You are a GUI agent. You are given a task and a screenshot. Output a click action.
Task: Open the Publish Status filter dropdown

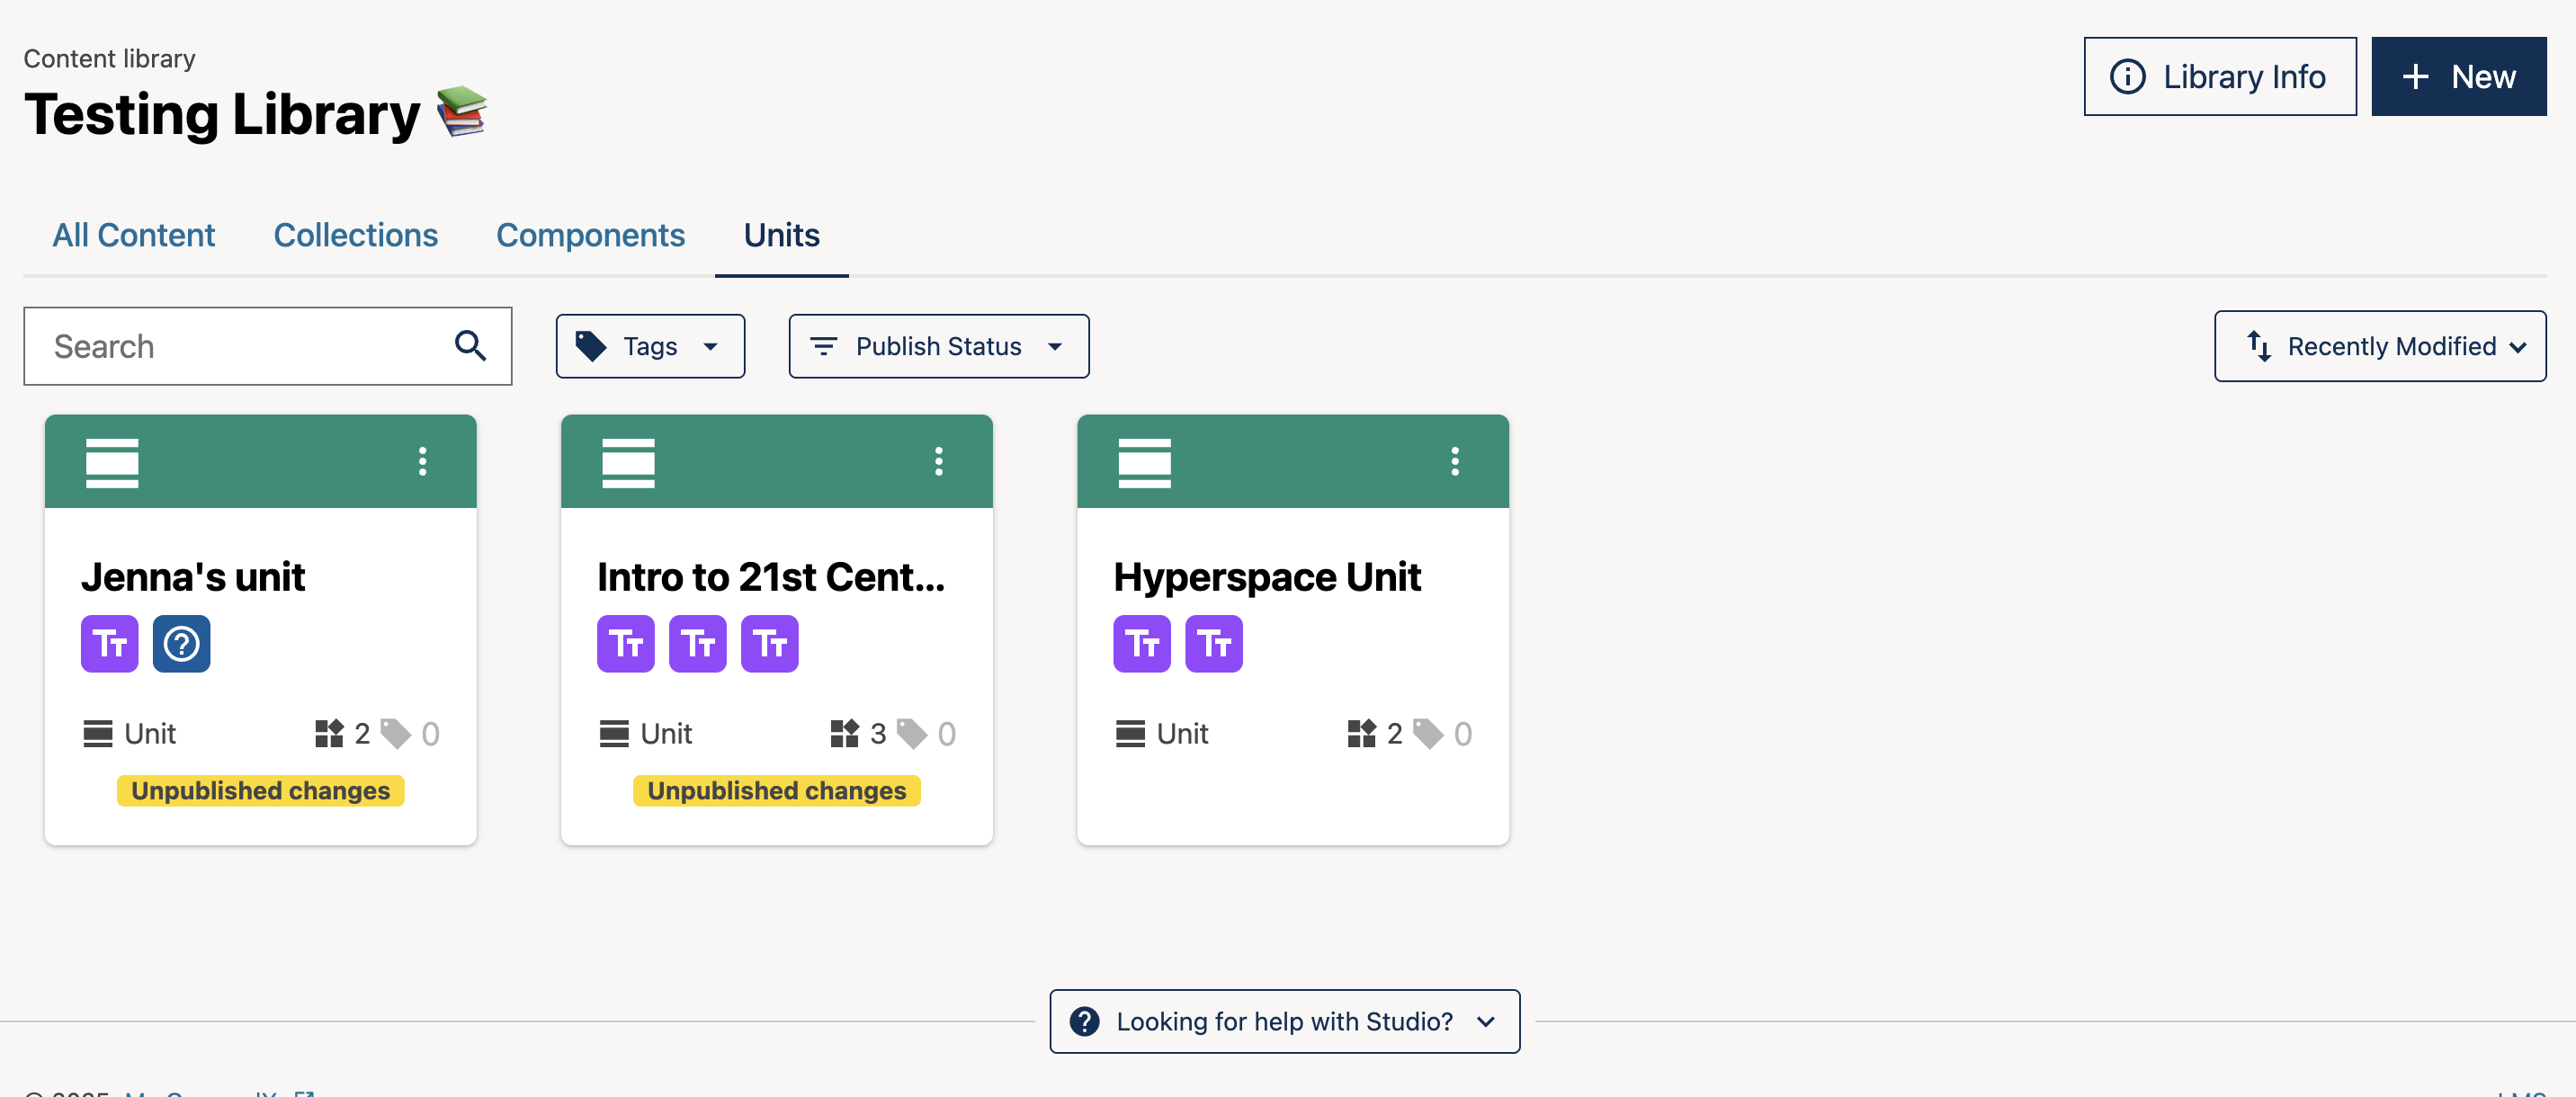point(937,346)
